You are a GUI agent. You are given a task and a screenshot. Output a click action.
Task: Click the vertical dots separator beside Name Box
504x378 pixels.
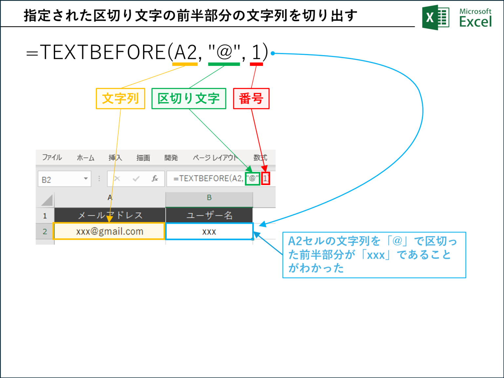pos(99,178)
